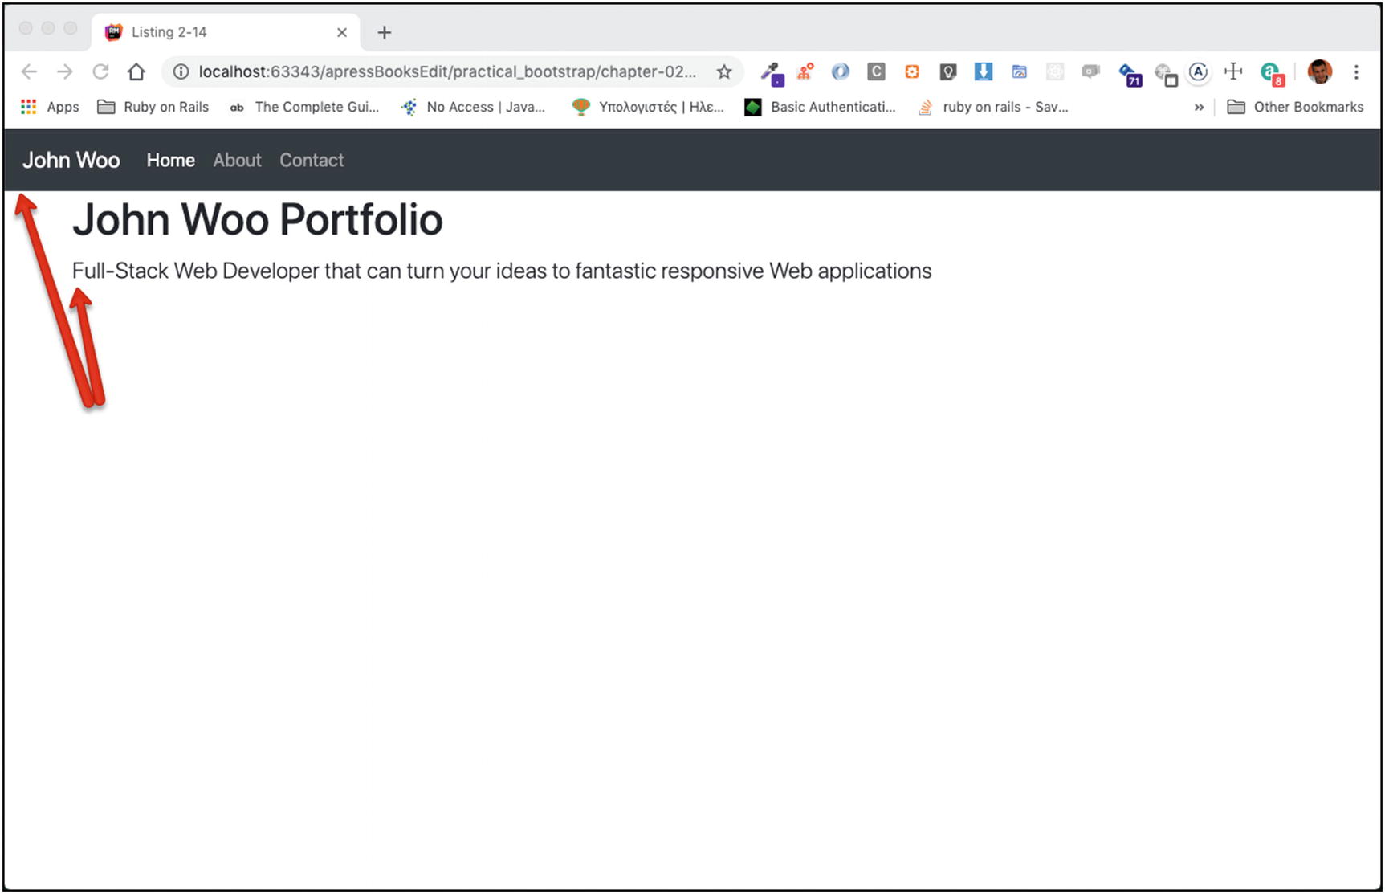Click the gray letter C extension
This screenshot has height=894, width=1385.
[x=876, y=72]
